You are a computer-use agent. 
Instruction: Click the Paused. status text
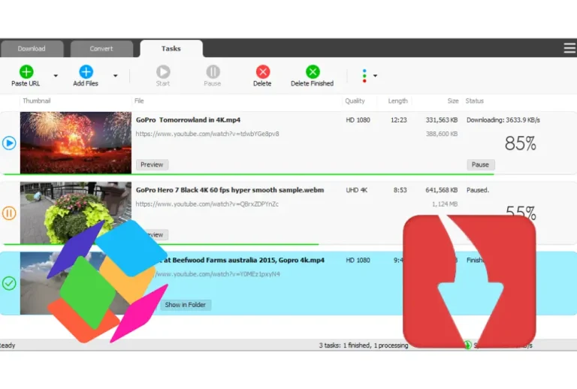pos(478,190)
